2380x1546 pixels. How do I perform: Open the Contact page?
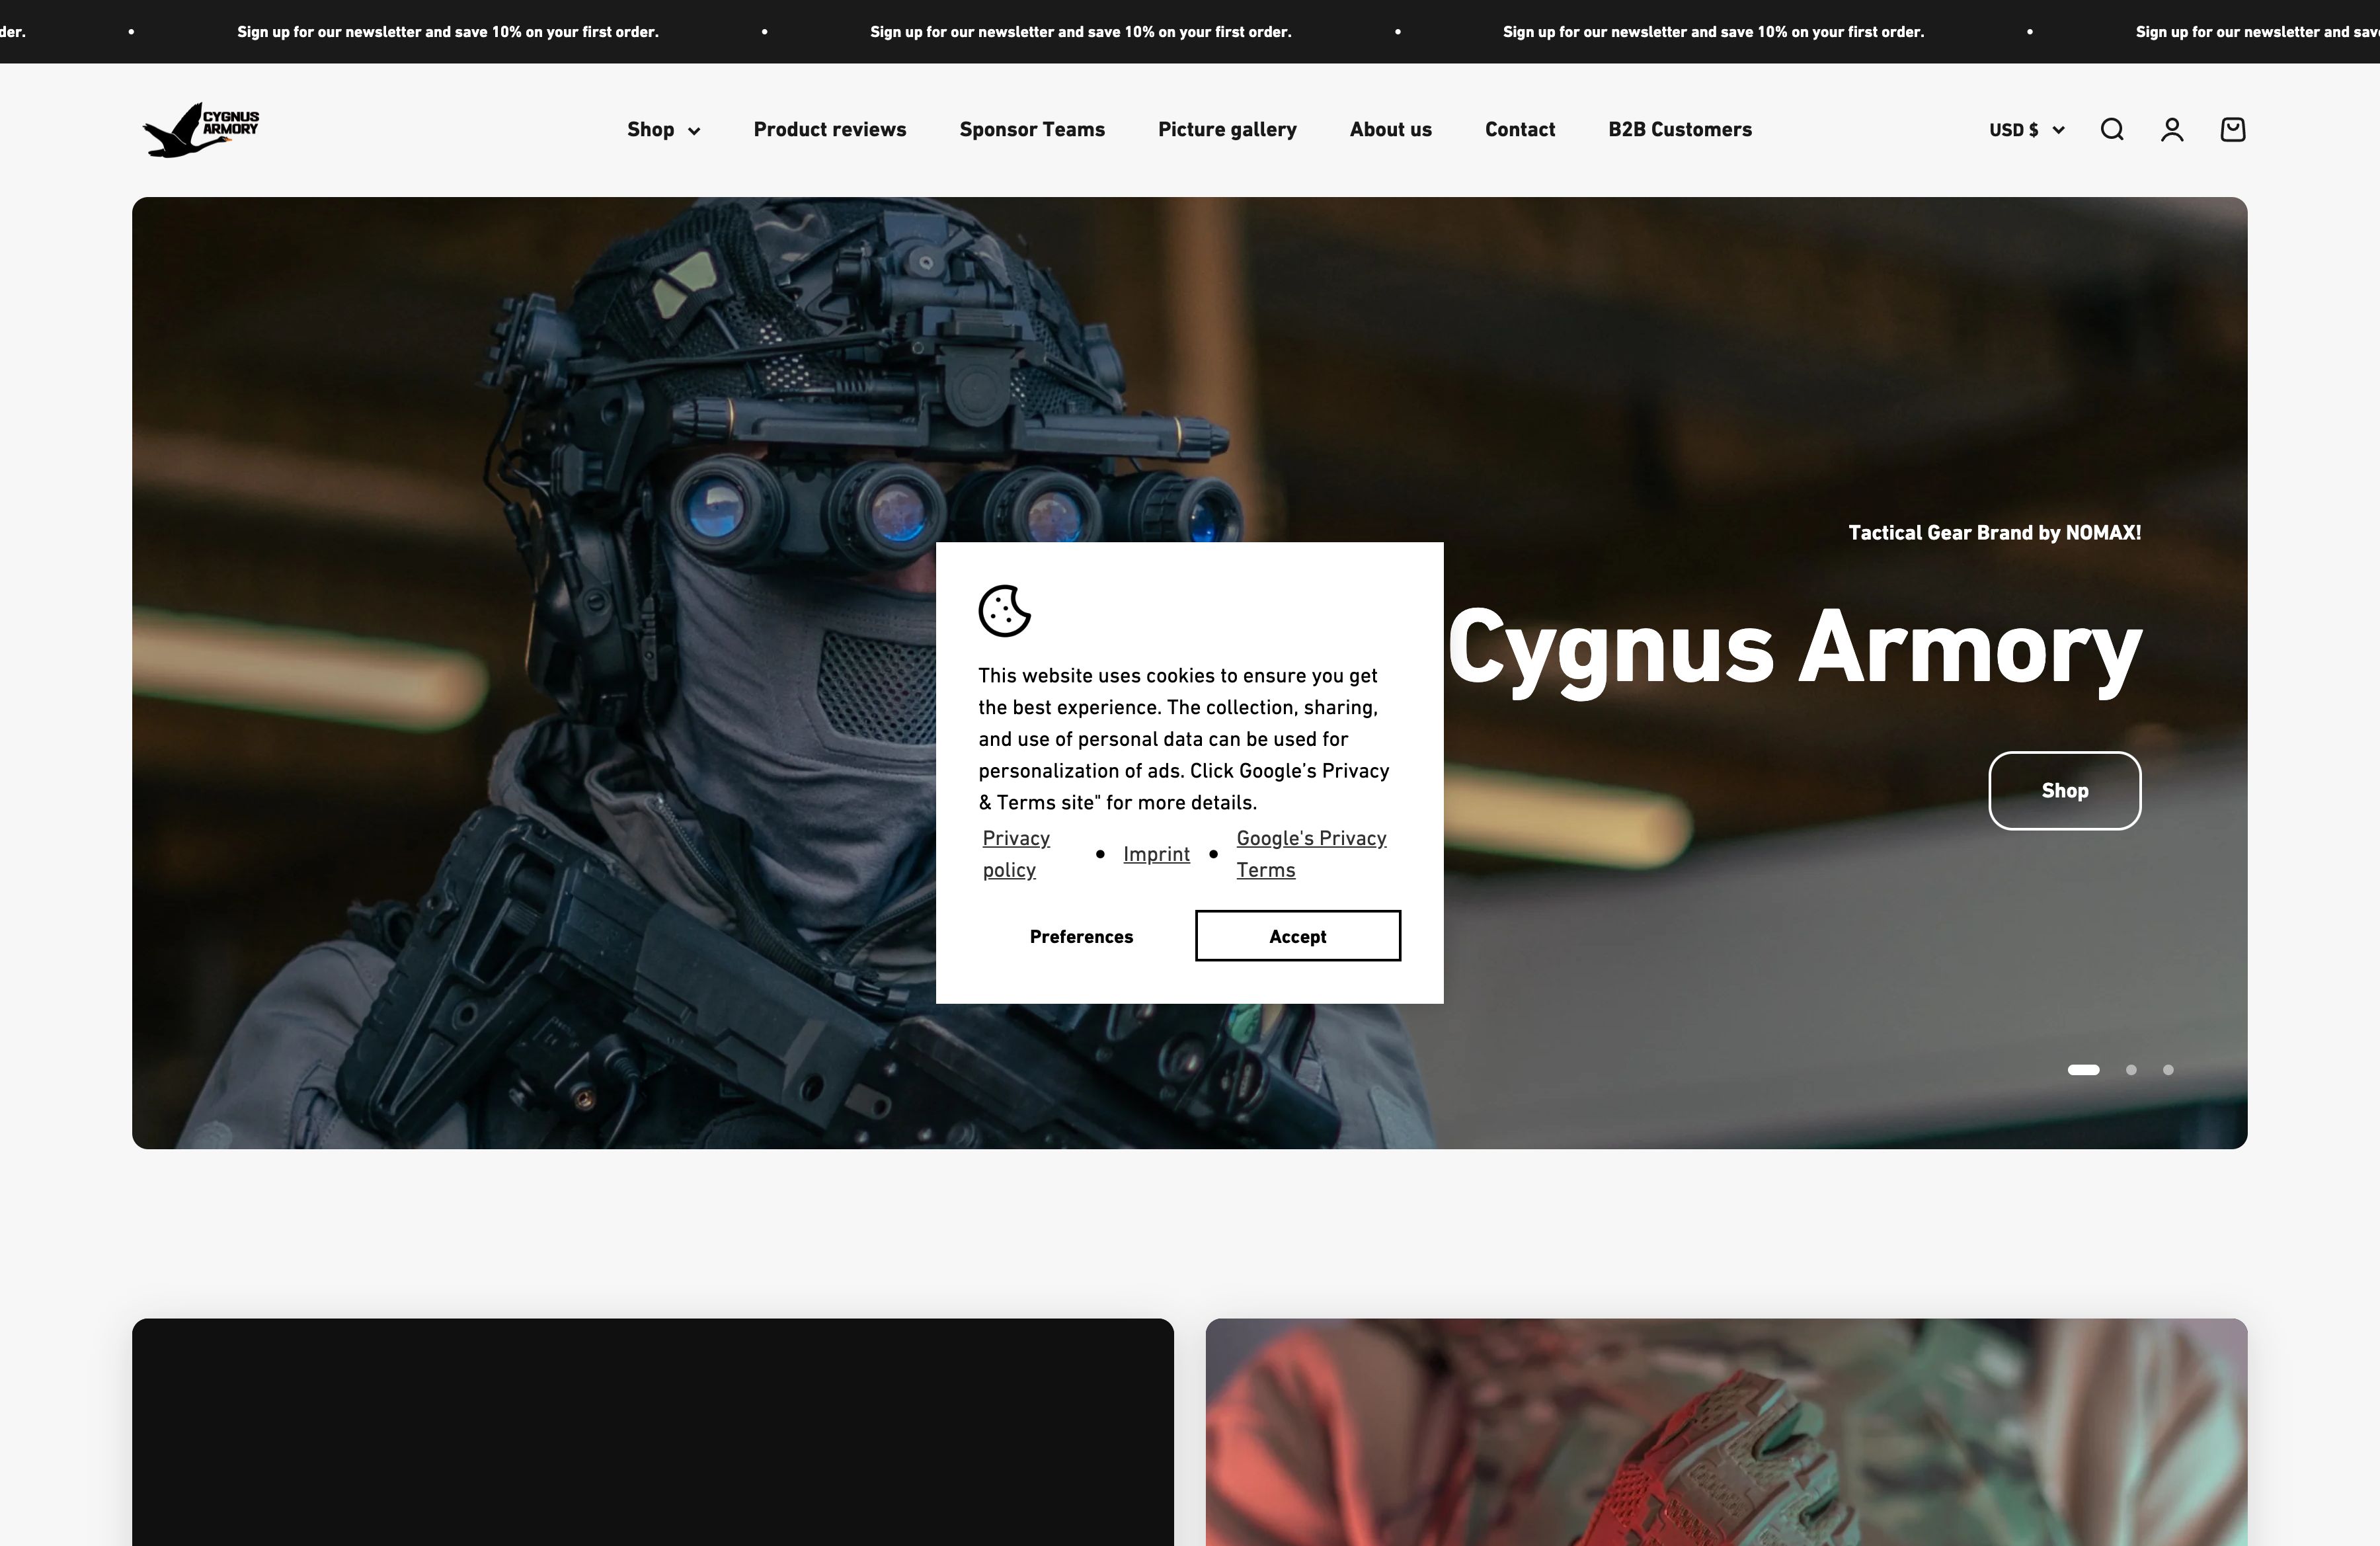1519,129
